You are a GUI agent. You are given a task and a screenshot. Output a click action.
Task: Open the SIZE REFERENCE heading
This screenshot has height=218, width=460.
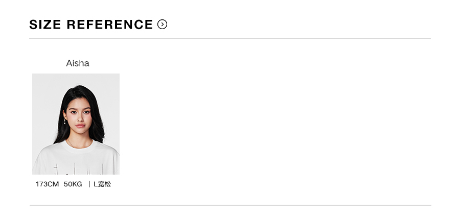[91, 25]
